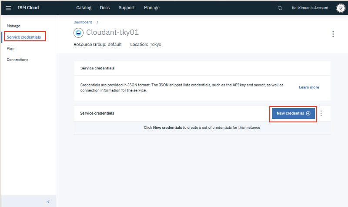
Task: Select Plan in the left sidebar
Action: pyautogui.click(x=10, y=49)
